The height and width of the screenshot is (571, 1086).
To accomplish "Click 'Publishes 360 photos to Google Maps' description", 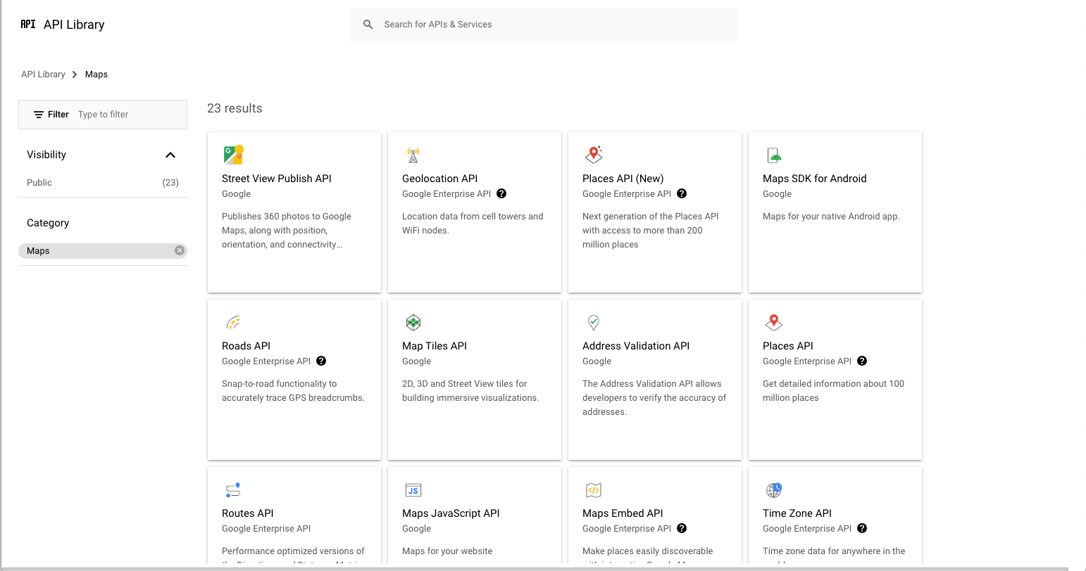I will 287,231.
